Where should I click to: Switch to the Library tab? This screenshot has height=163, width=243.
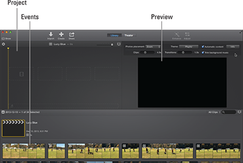click(114, 35)
